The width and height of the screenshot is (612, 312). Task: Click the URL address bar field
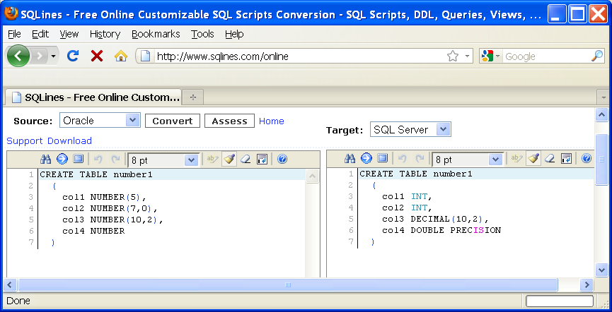pos(297,56)
